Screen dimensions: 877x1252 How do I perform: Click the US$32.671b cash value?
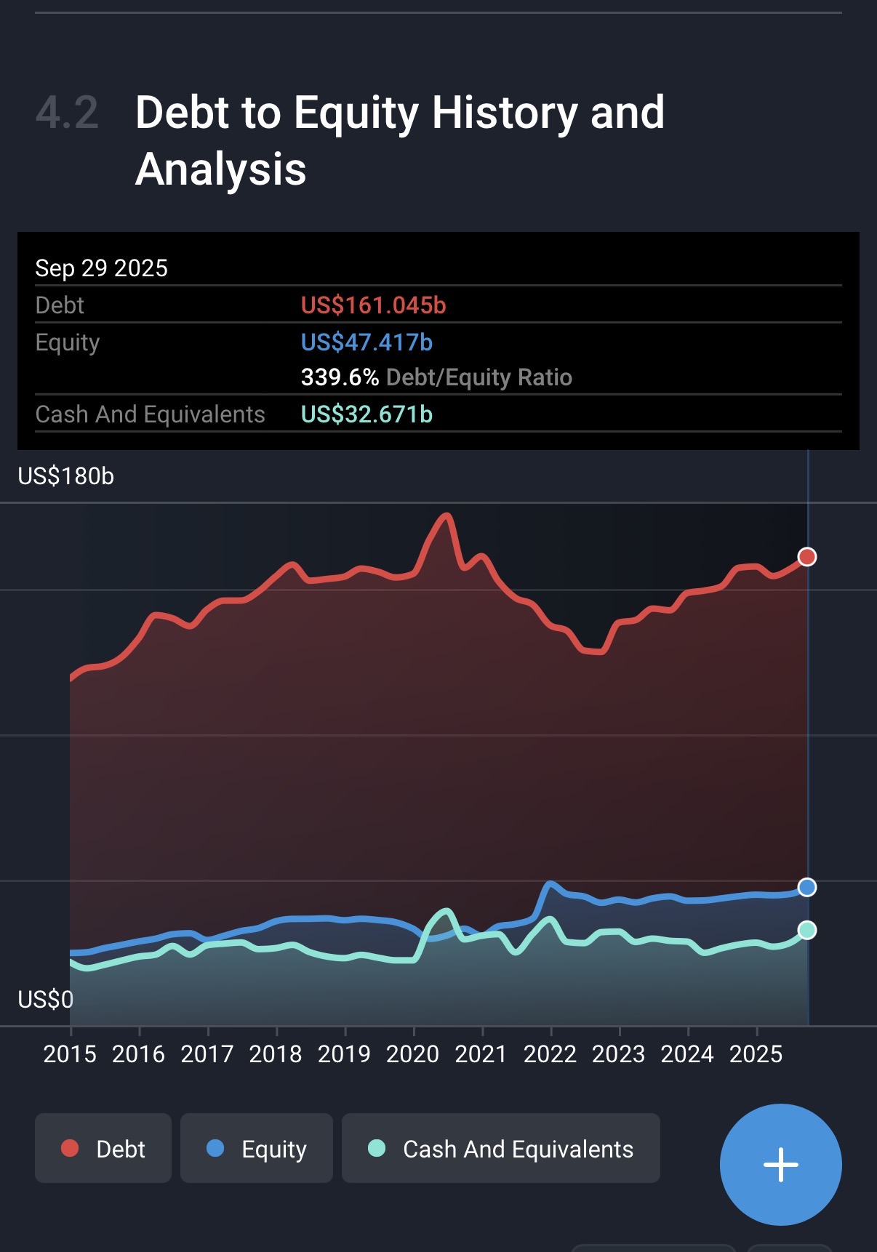[x=367, y=414]
